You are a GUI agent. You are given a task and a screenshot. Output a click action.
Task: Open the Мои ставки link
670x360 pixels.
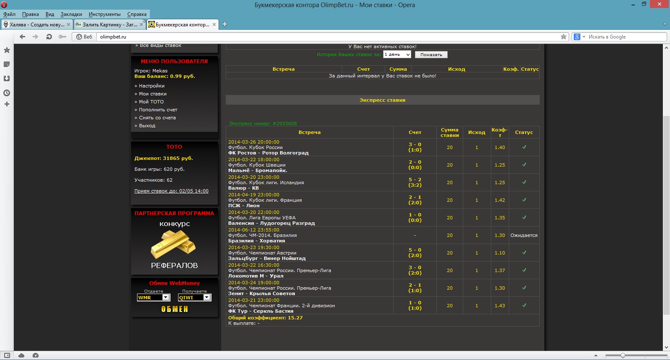click(x=152, y=94)
